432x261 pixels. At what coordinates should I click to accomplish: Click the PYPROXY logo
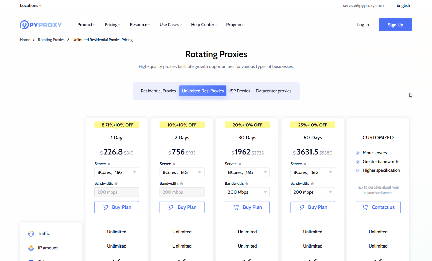click(41, 25)
